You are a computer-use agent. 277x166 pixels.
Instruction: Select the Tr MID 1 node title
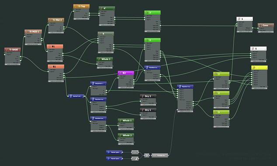[34, 31]
